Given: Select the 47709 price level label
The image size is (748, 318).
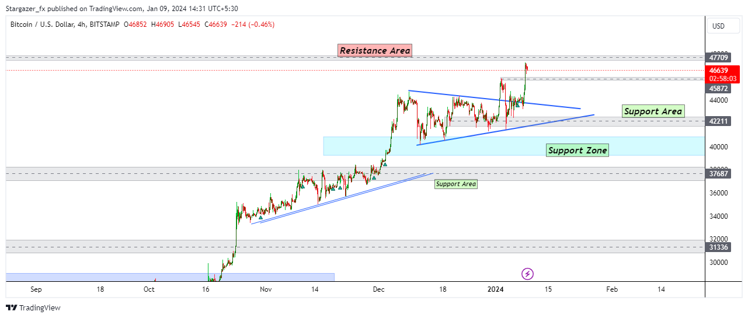Looking at the screenshot, I should click(x=718, y=58).
